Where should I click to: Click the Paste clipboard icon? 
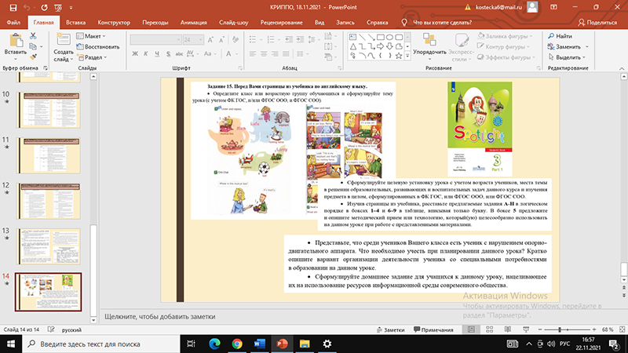(16, 41)
